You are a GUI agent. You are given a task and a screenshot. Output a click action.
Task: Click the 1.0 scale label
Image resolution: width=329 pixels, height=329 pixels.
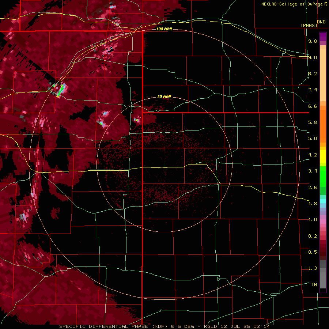coord(313,219)
